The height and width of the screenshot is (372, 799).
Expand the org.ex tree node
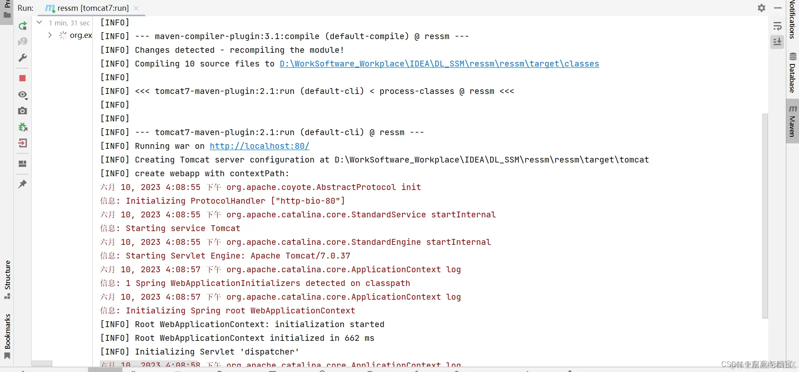(x=50, y=35)
